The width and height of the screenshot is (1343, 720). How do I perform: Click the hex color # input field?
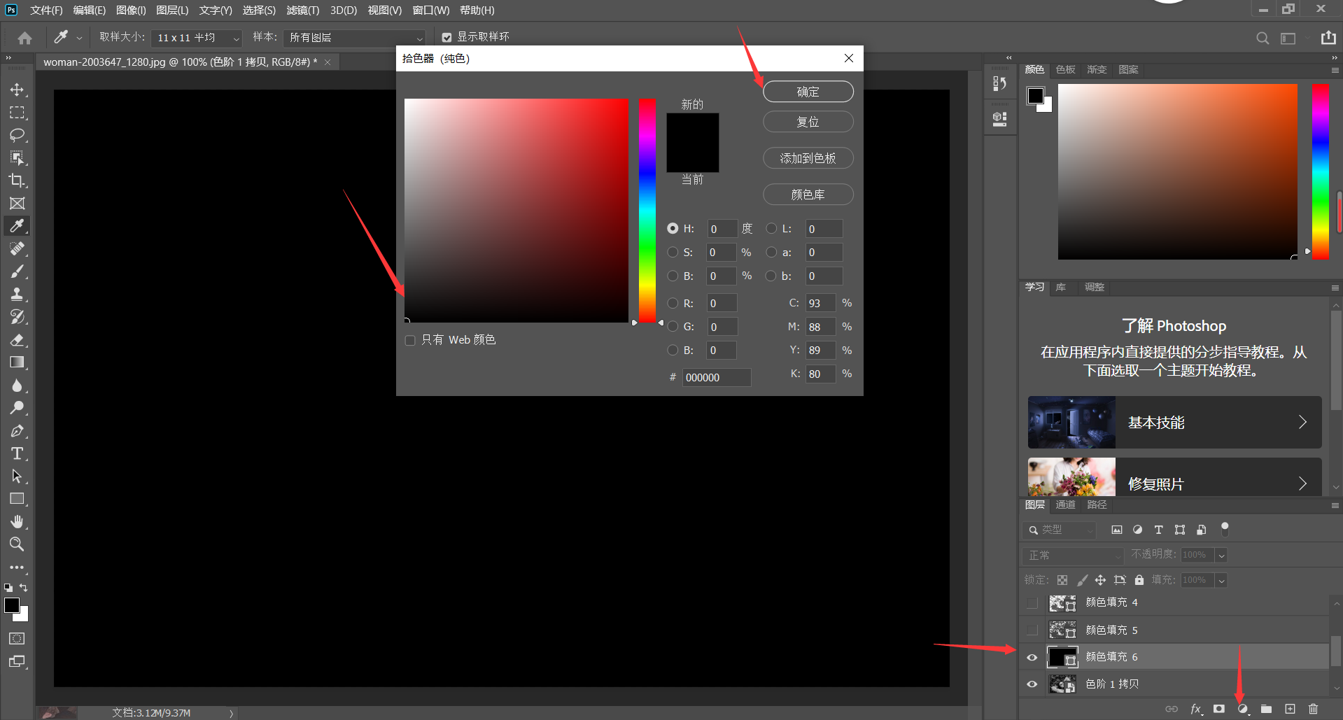tap(716, 377)
